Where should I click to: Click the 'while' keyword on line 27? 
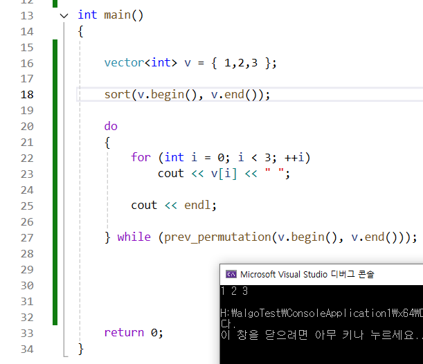134,237
